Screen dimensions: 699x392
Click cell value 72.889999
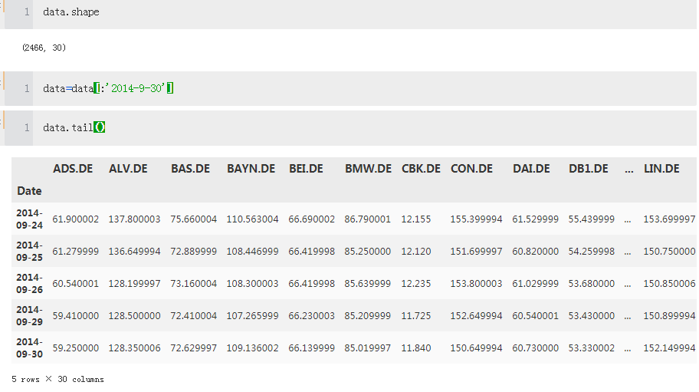(x=193, y=251)
